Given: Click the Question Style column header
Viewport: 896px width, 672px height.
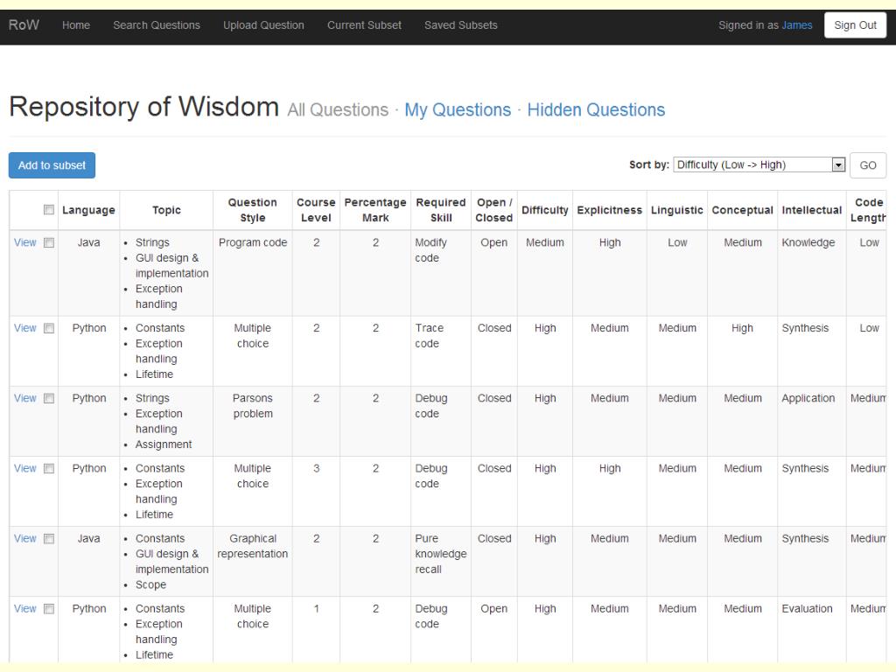Looking at the screenshot, I should (253, 210).
